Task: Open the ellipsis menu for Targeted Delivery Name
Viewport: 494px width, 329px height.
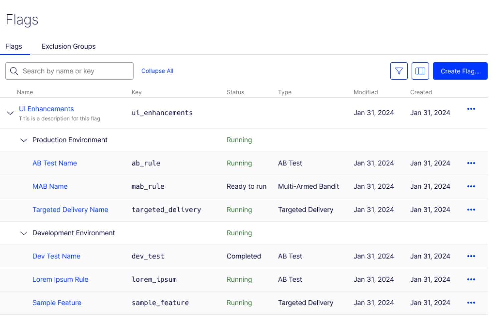Action: click(471, 210)
